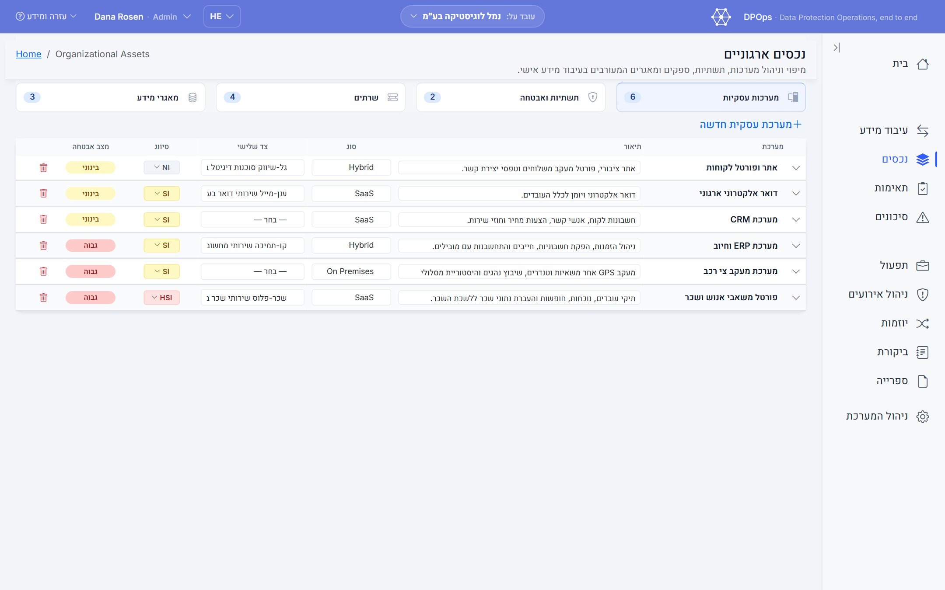Delete the מערכת מעקב צי רכב row
This screenshot has width=945, height=590.
pyautogui.click(x=43, y=271)
